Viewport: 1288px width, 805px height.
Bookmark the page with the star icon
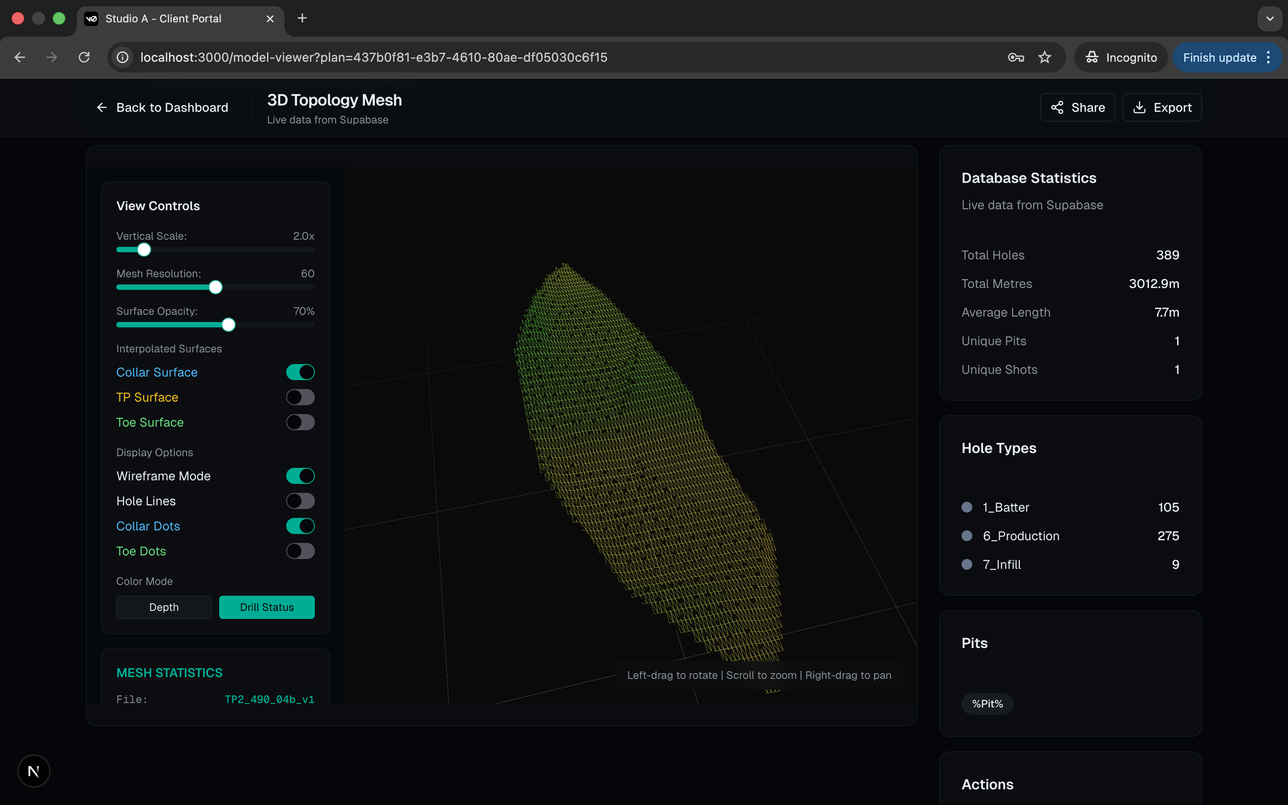(x=1044, y=58)
